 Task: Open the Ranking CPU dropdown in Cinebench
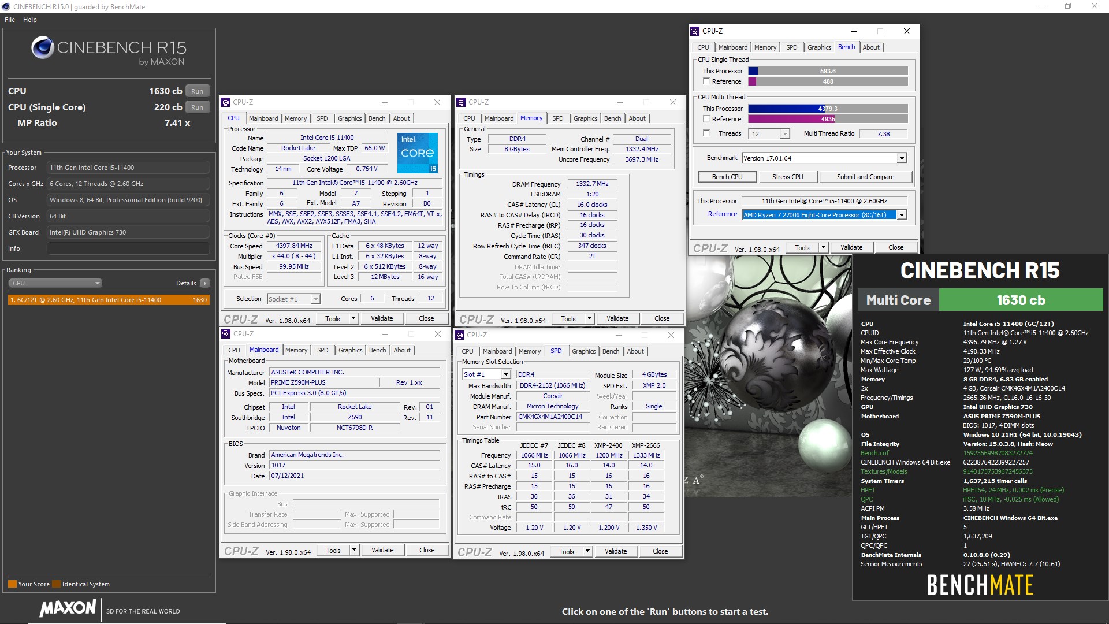point(55,283)
